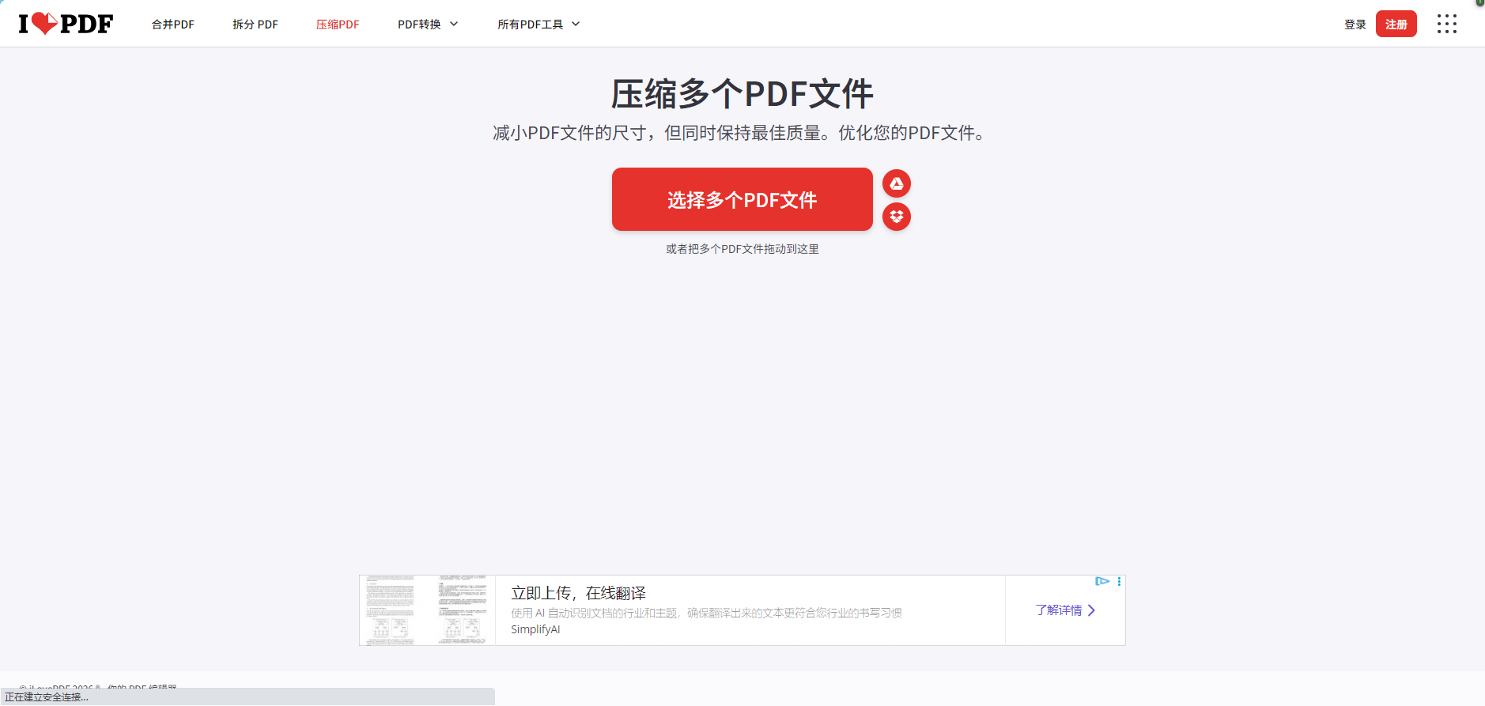Click the AdChoices icon on the ad banner
Screen dimensions: 1485x706
tap(1101, 581)
